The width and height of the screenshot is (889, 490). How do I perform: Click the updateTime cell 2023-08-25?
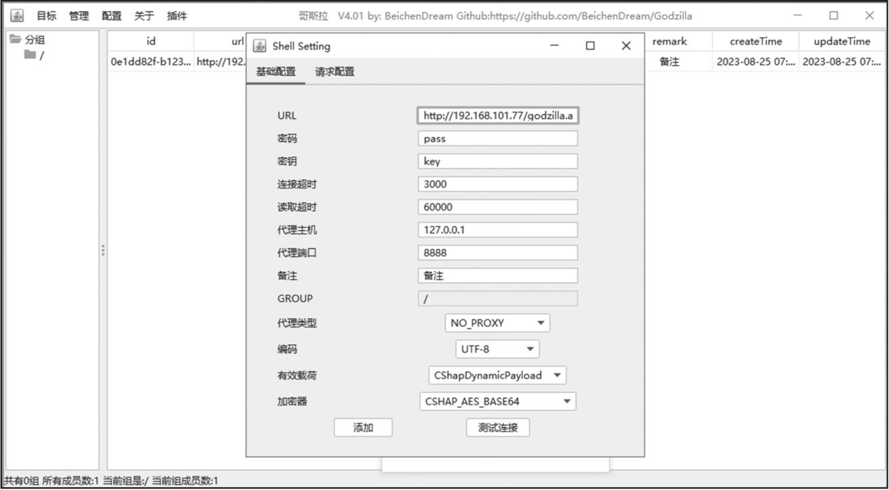(x=842, y=62)
